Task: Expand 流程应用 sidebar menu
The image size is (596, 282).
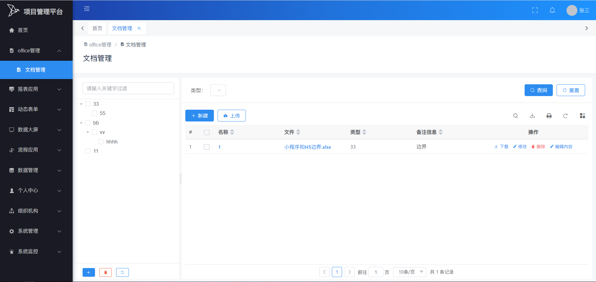Action: pyautogui.click(x=36, y=150)
